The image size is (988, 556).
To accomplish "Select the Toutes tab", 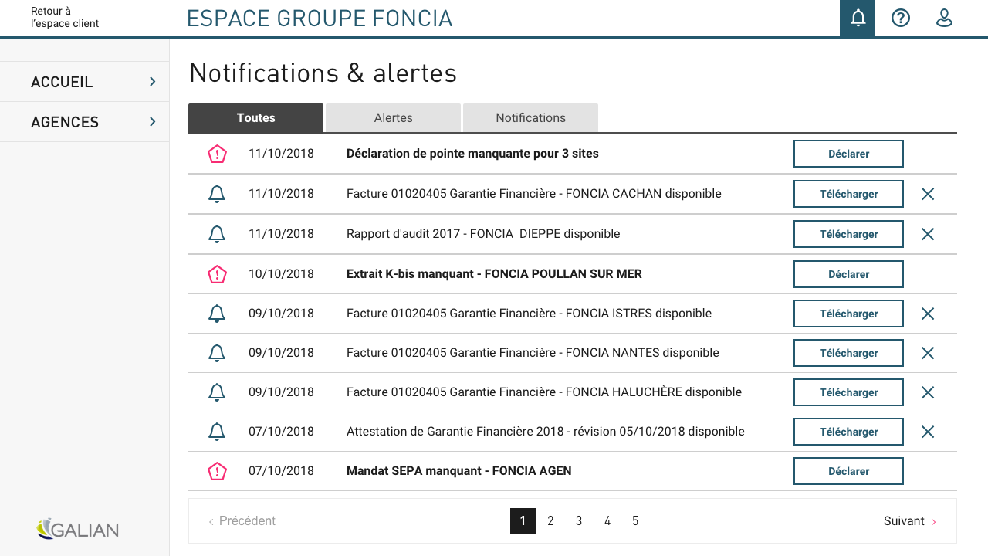I will (255, 118).
